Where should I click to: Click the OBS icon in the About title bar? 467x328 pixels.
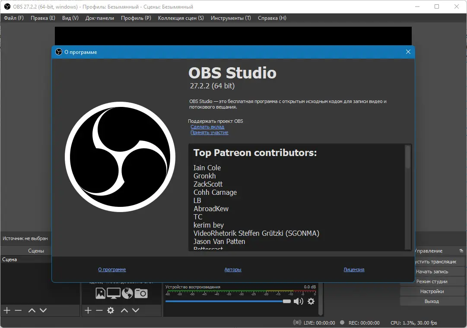pos(59,52)
